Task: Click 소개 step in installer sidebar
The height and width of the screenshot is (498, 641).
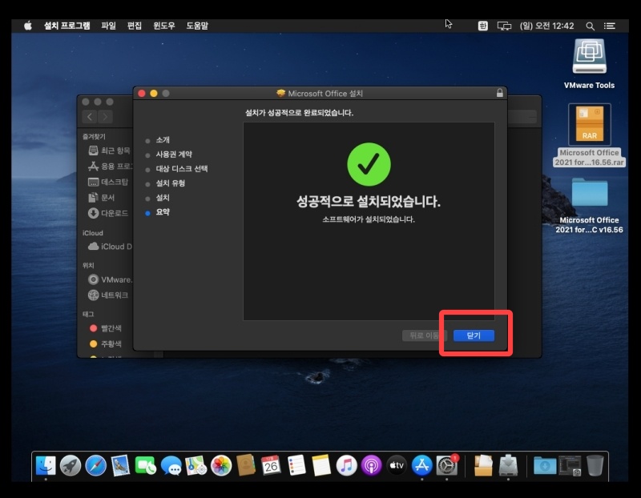Action: 163,140
